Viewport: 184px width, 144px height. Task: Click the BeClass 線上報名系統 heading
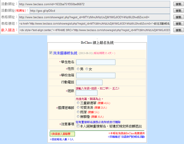click(97, 43)
